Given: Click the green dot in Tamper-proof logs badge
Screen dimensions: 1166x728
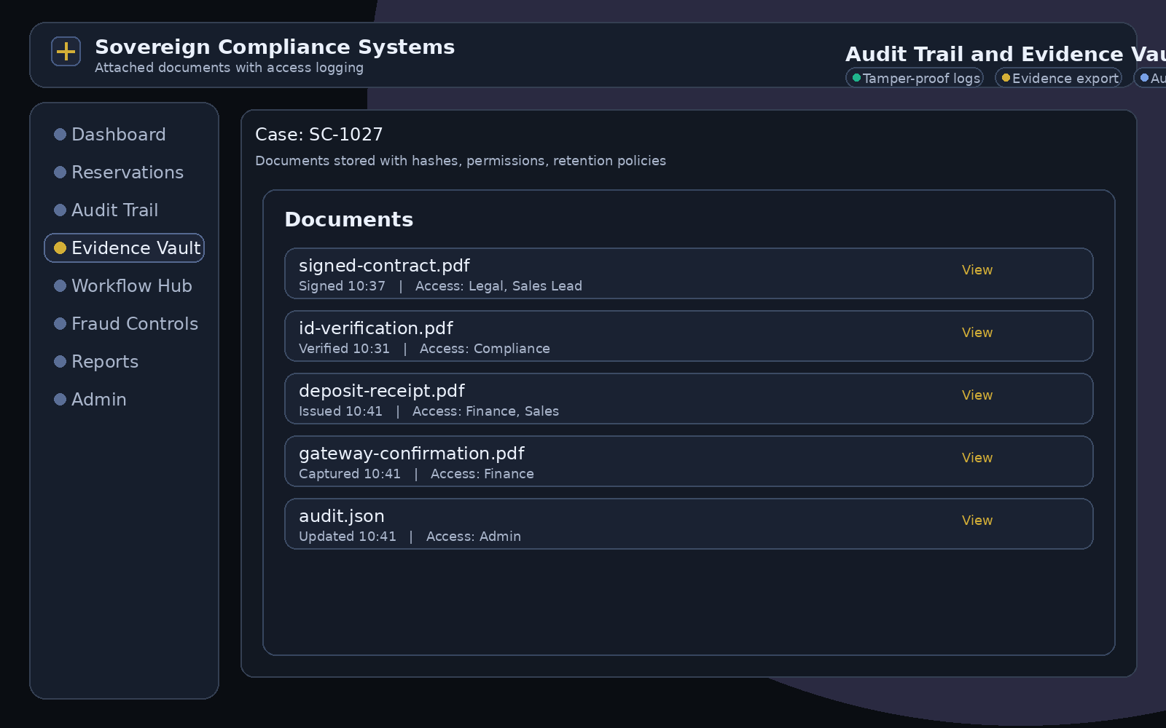Looking at the screenshot, I should click(x=856, y=76).
